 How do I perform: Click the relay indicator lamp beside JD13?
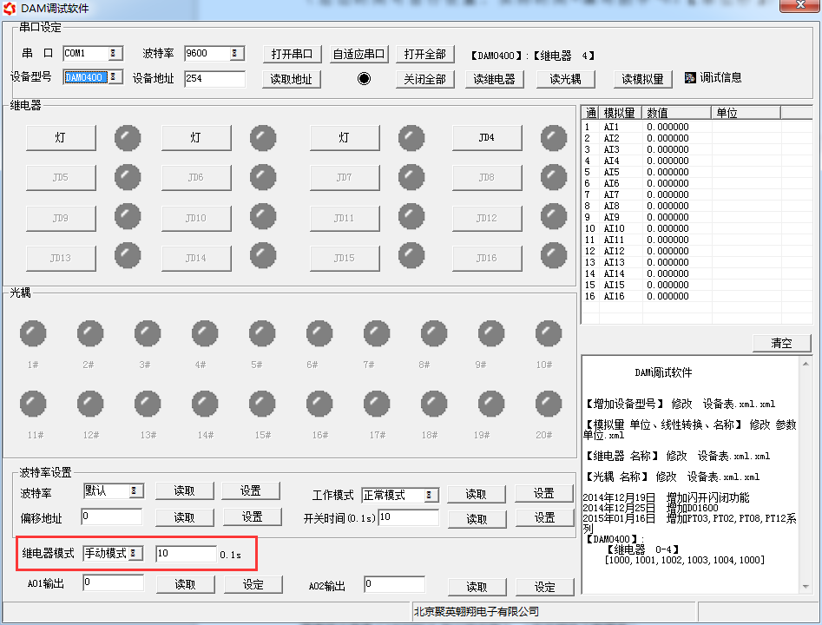coord(128,255)
